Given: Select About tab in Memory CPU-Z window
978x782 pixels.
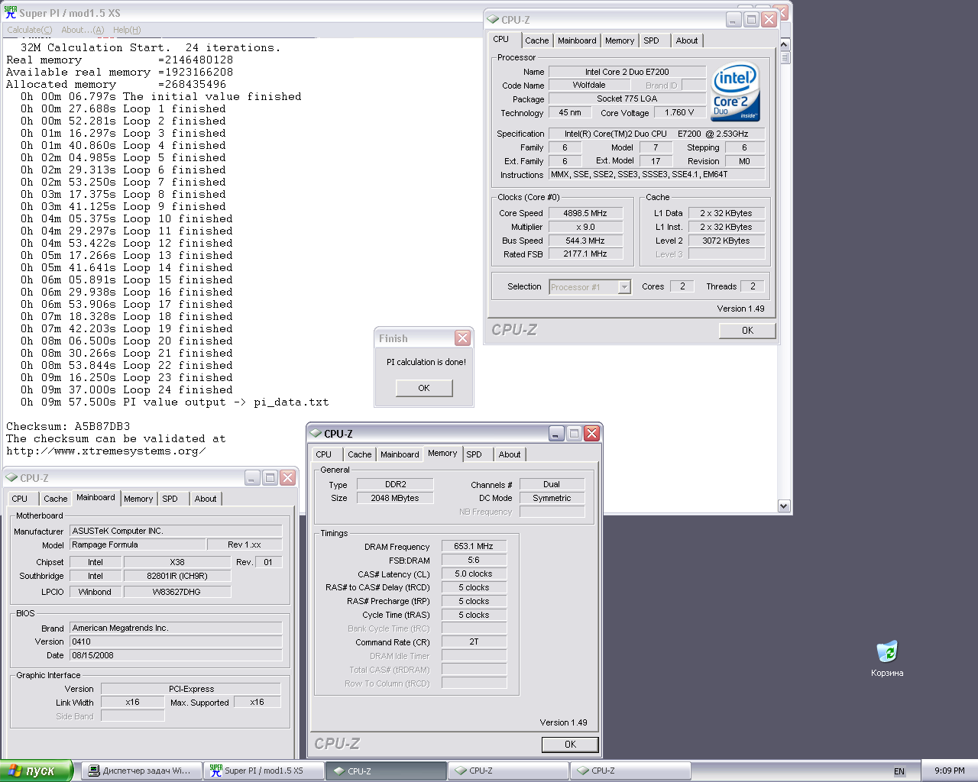Looking at the screenshot, I should coord(510,454).
